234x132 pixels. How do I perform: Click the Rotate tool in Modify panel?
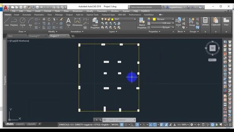[x=49, y=19]
